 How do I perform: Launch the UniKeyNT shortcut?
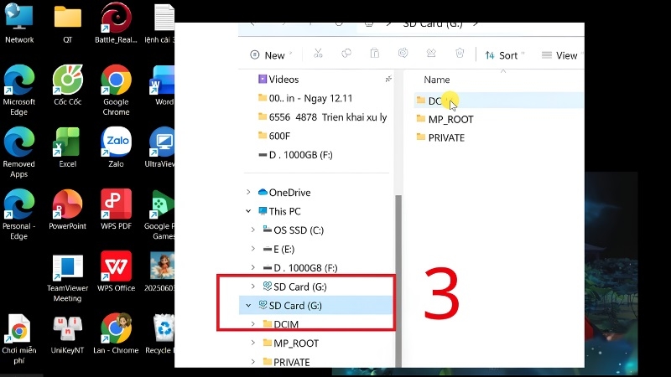point(68,334)
